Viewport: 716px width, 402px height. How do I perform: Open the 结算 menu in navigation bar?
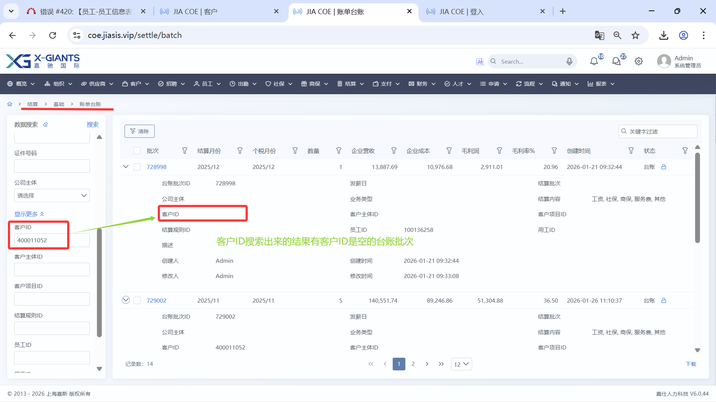coord(350,84)
